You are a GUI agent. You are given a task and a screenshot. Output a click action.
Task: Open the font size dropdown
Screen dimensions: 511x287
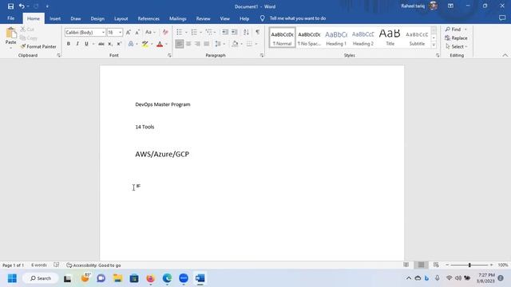(x=121, y=33)
